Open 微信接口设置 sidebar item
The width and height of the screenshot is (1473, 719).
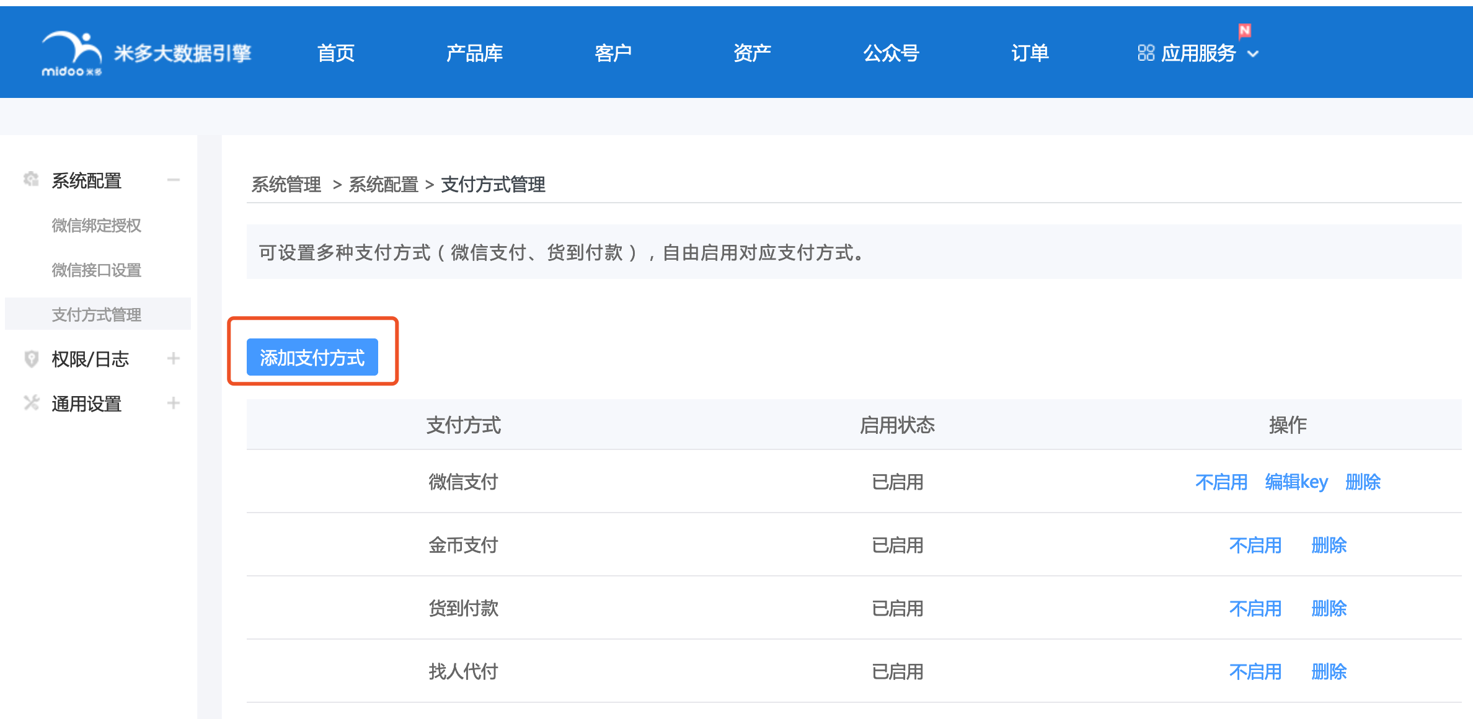(96, 270)
